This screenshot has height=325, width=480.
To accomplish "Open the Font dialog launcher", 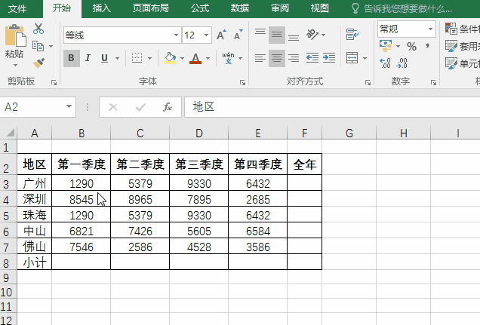I will [x=242, y=82].
